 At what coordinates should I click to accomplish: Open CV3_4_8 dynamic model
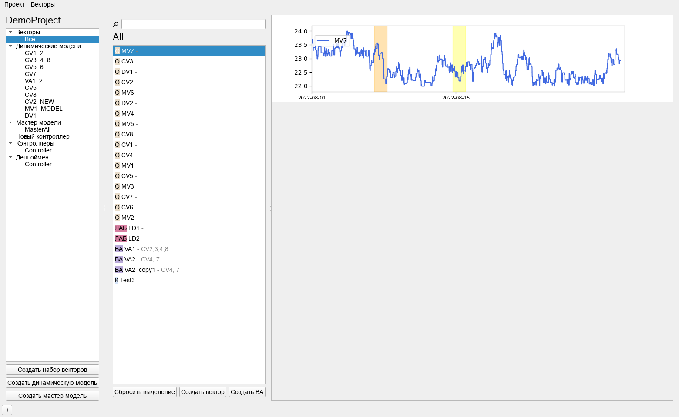tap(37, 60)
